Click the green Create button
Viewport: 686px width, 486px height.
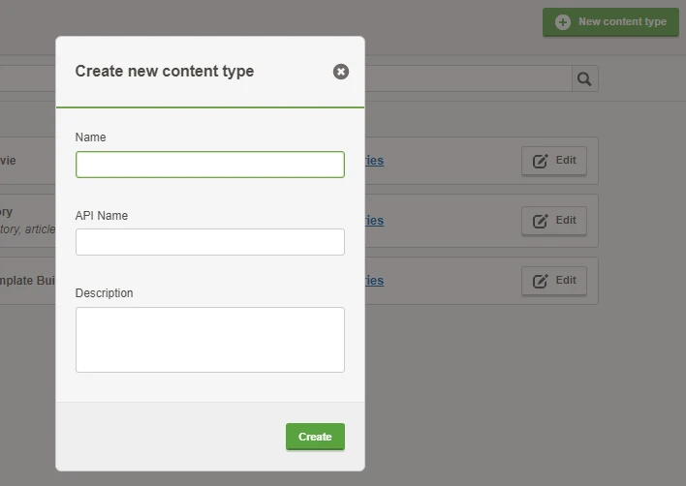click(x=315, y=437)
